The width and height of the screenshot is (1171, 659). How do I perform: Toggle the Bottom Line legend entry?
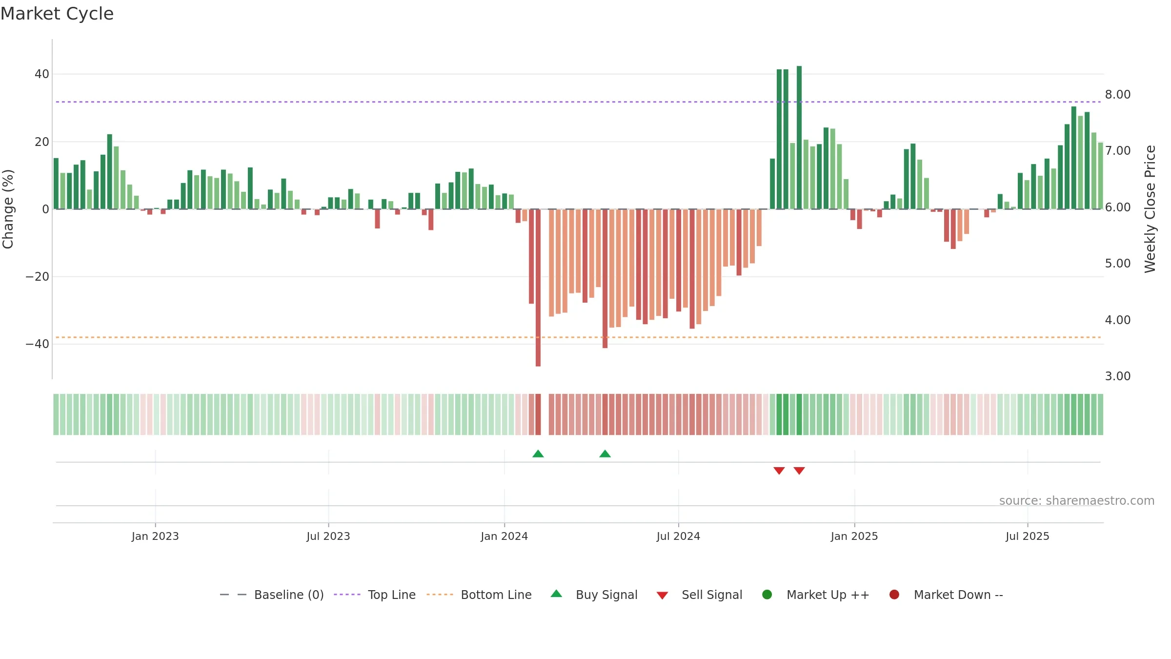[x=479, y=595]
